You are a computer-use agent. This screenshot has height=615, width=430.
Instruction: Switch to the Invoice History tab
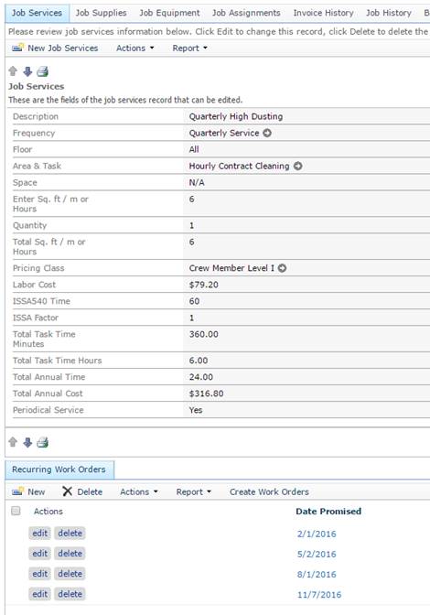click(323, 13)
